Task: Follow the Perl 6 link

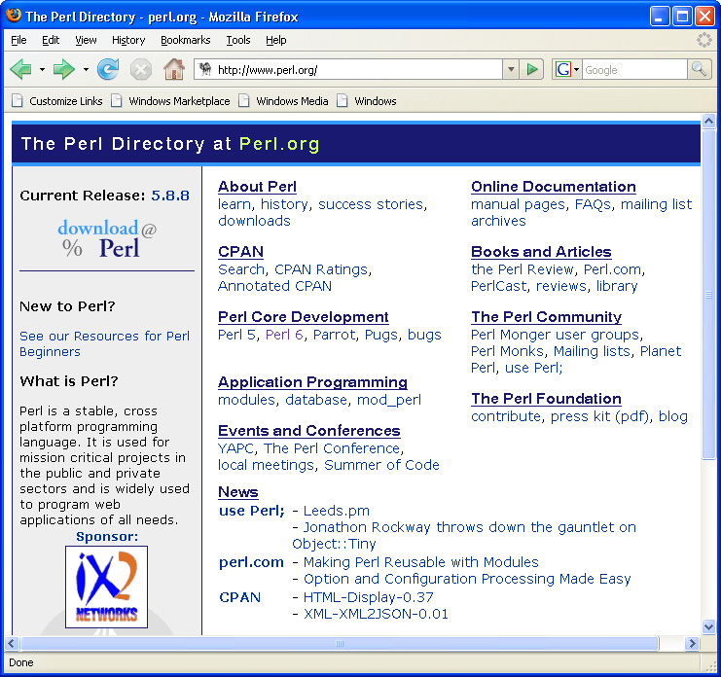Action: point(284,335)
